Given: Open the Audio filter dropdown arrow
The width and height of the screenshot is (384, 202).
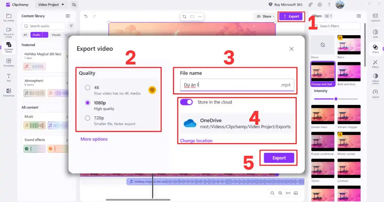Looking at the screenshot, I should (x=45, y=35).
